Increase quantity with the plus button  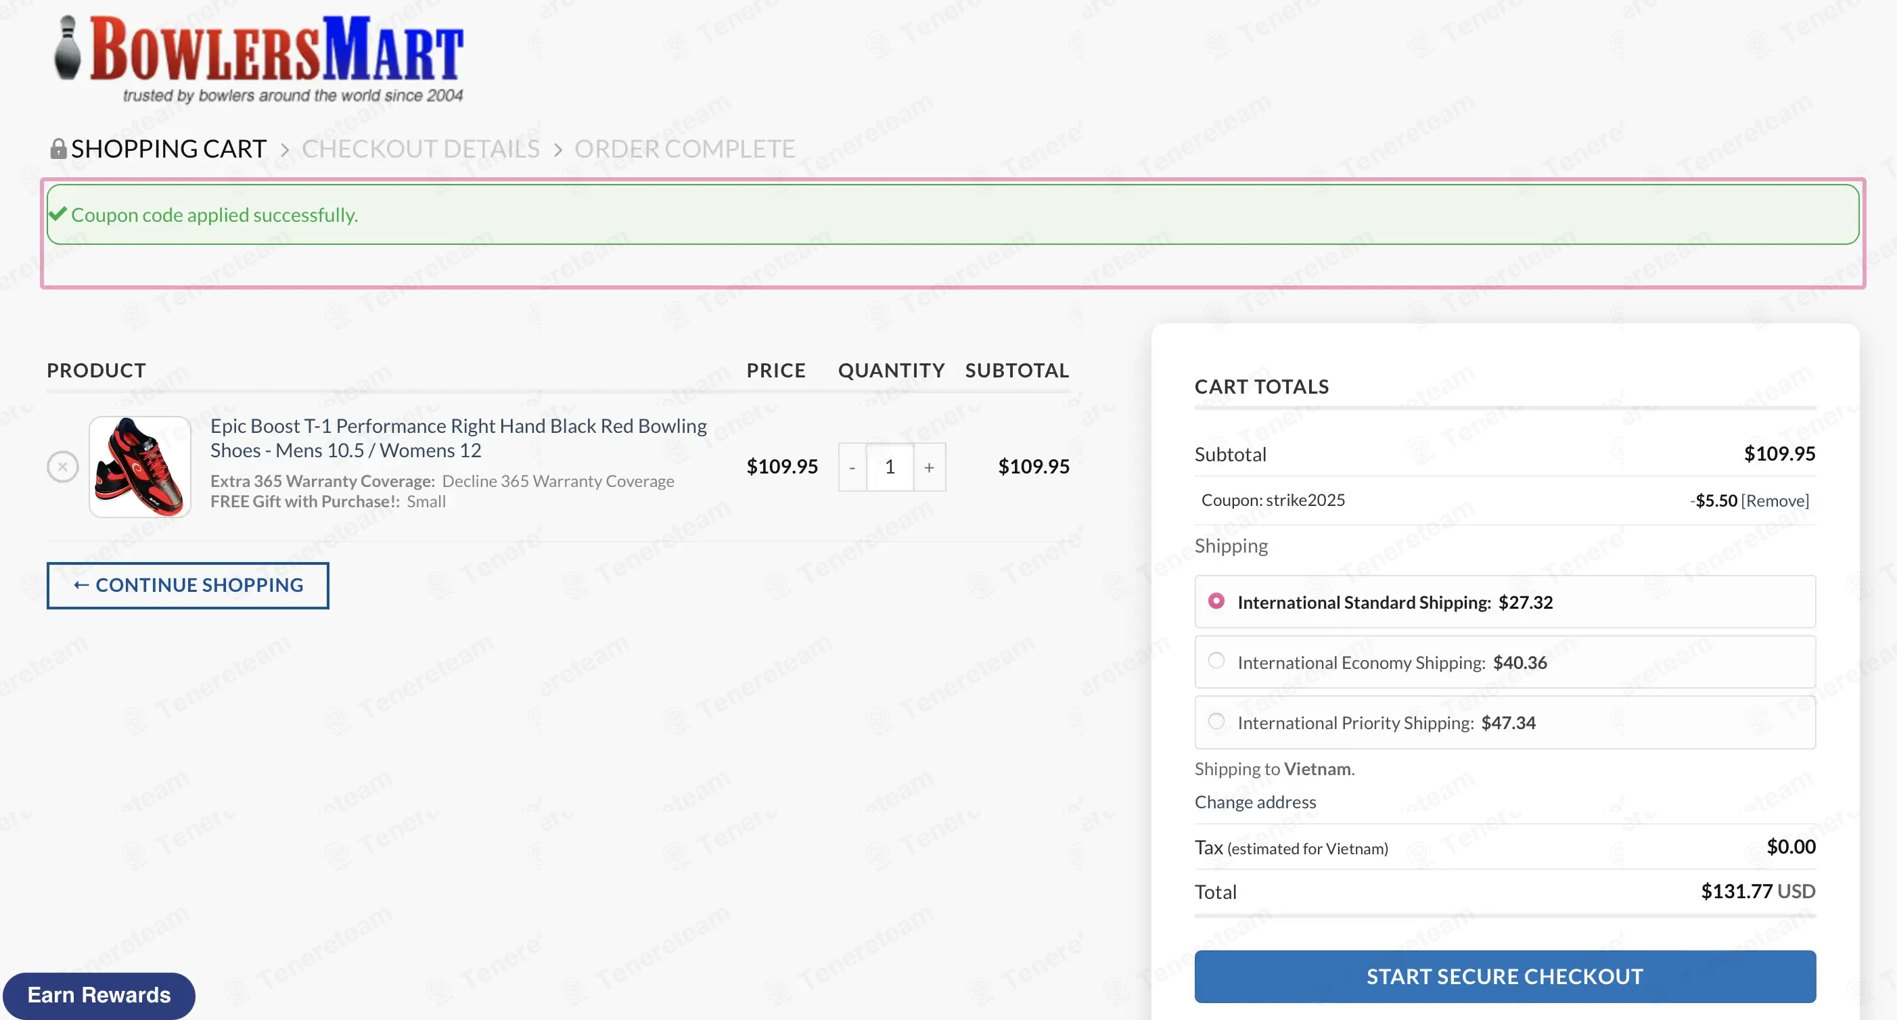tap(930, 467)
